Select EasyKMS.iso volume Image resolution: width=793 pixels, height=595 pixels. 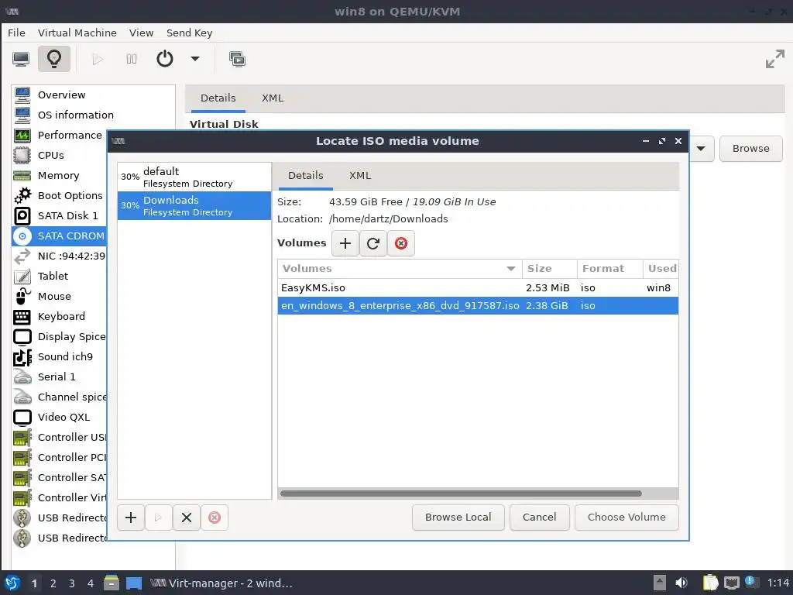click(x=477, y=288)
